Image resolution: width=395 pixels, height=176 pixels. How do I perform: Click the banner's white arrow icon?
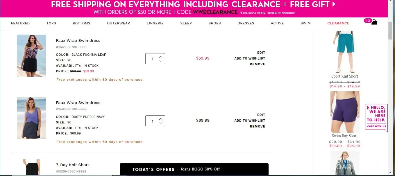click(334, 4)
